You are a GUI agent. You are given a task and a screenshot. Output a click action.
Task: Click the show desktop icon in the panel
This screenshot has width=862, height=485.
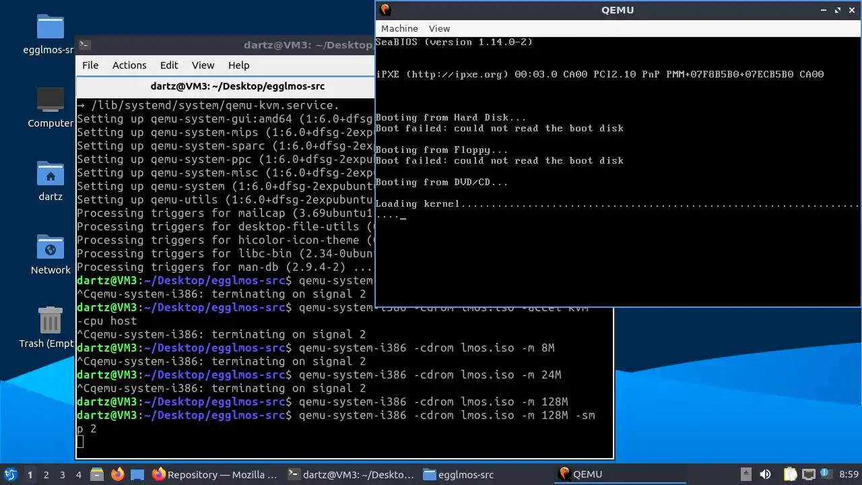click(x=137, y=474)
